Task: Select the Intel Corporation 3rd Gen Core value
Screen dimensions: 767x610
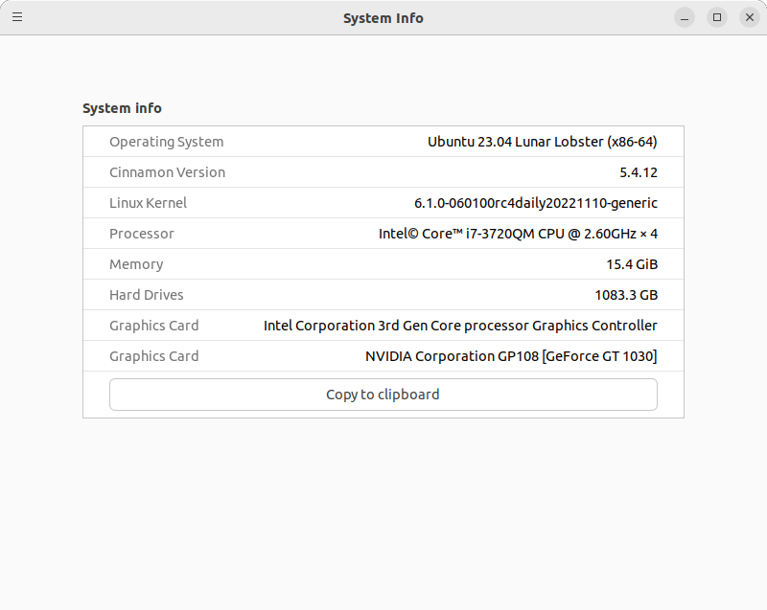Action: 460,326
